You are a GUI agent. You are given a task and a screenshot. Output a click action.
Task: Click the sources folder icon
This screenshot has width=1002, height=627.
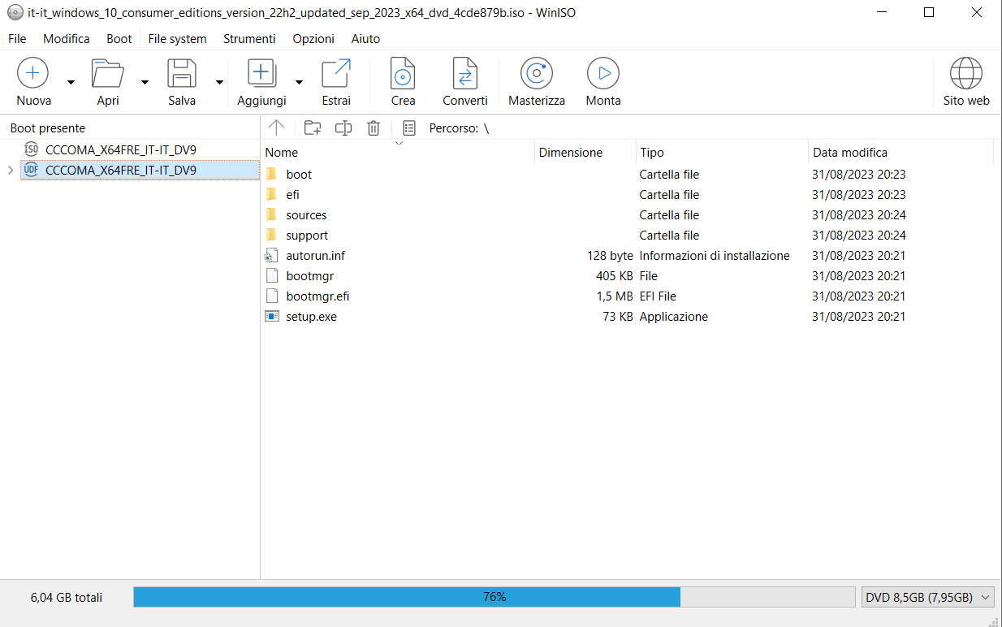pyautogui.click(x=271, y=214)
